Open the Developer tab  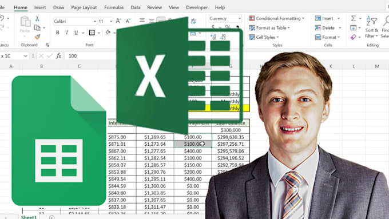[x=197, y=7]
